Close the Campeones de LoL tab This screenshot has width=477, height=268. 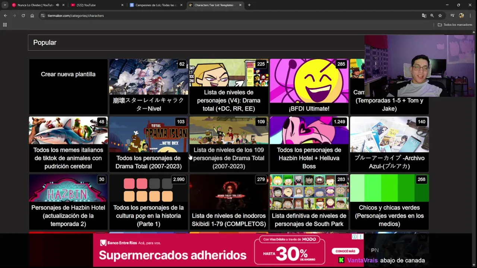tap(181, 5)
